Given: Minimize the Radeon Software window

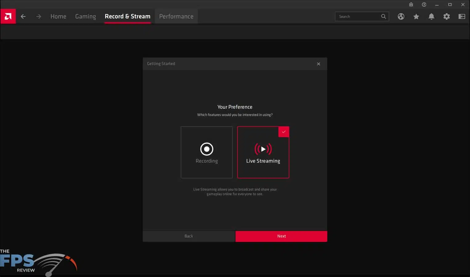Looking at the screenshot, I should [x=437, y=5].
